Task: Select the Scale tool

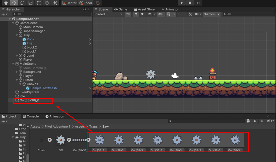Action: pos(30,3)
